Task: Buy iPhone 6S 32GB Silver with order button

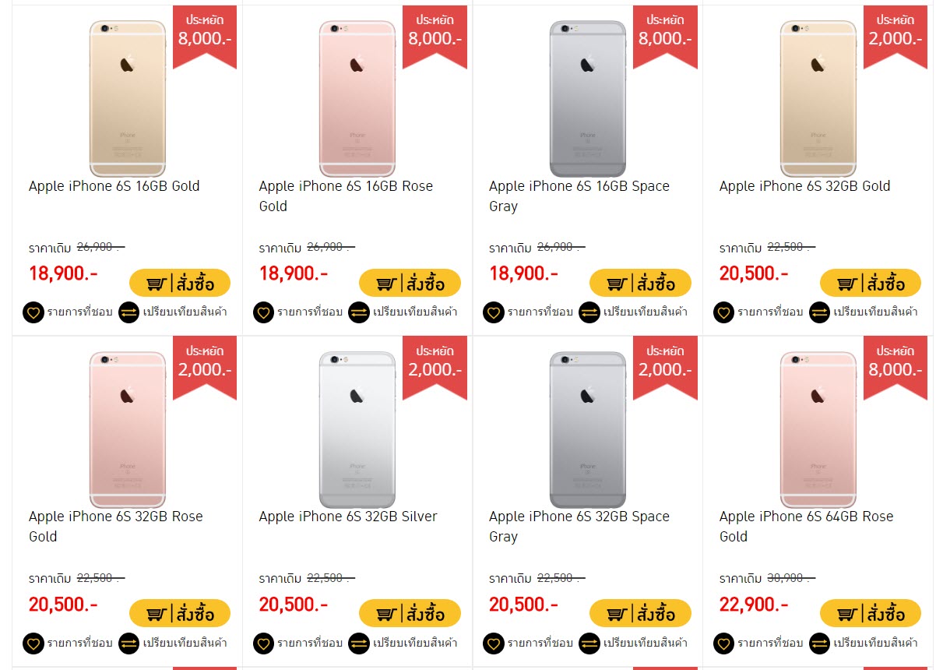Action: [410, 613]
